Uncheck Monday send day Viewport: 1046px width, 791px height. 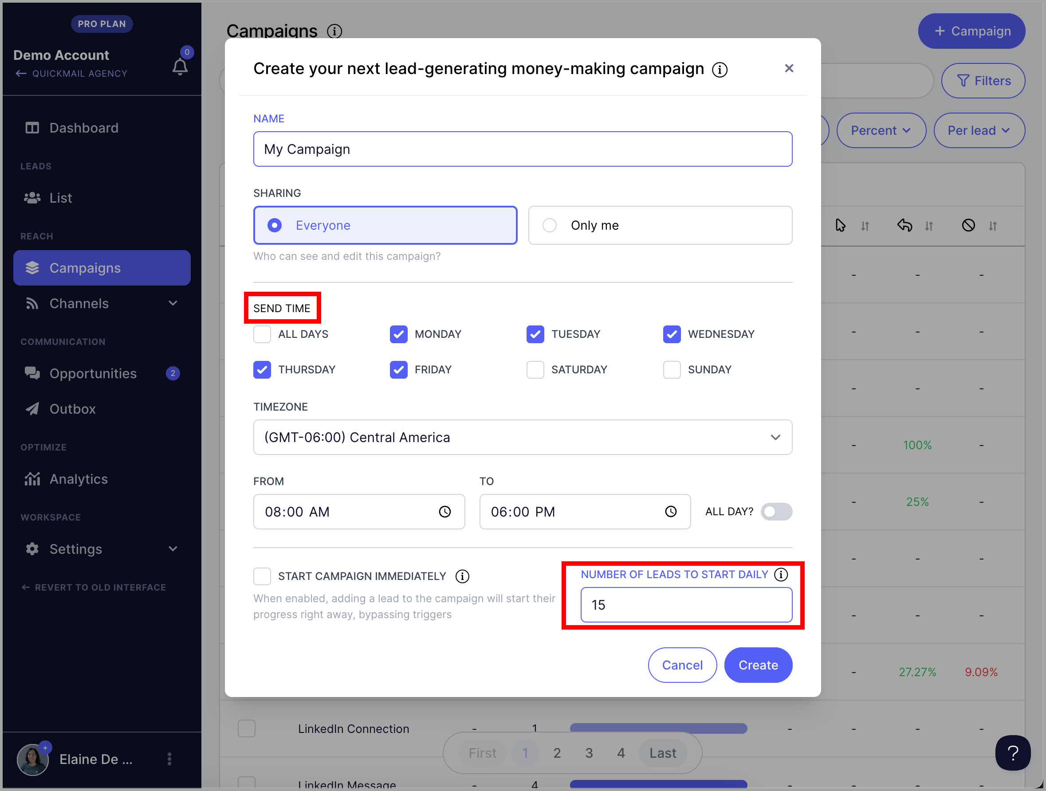(x=399, y=334)
